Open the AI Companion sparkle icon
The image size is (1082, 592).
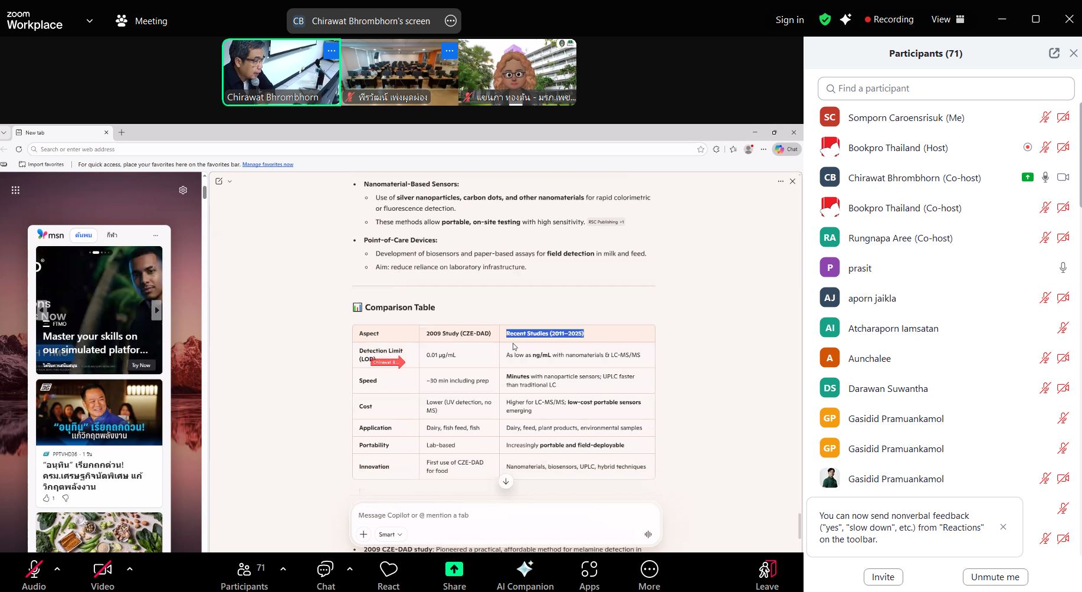coord(524,570)
